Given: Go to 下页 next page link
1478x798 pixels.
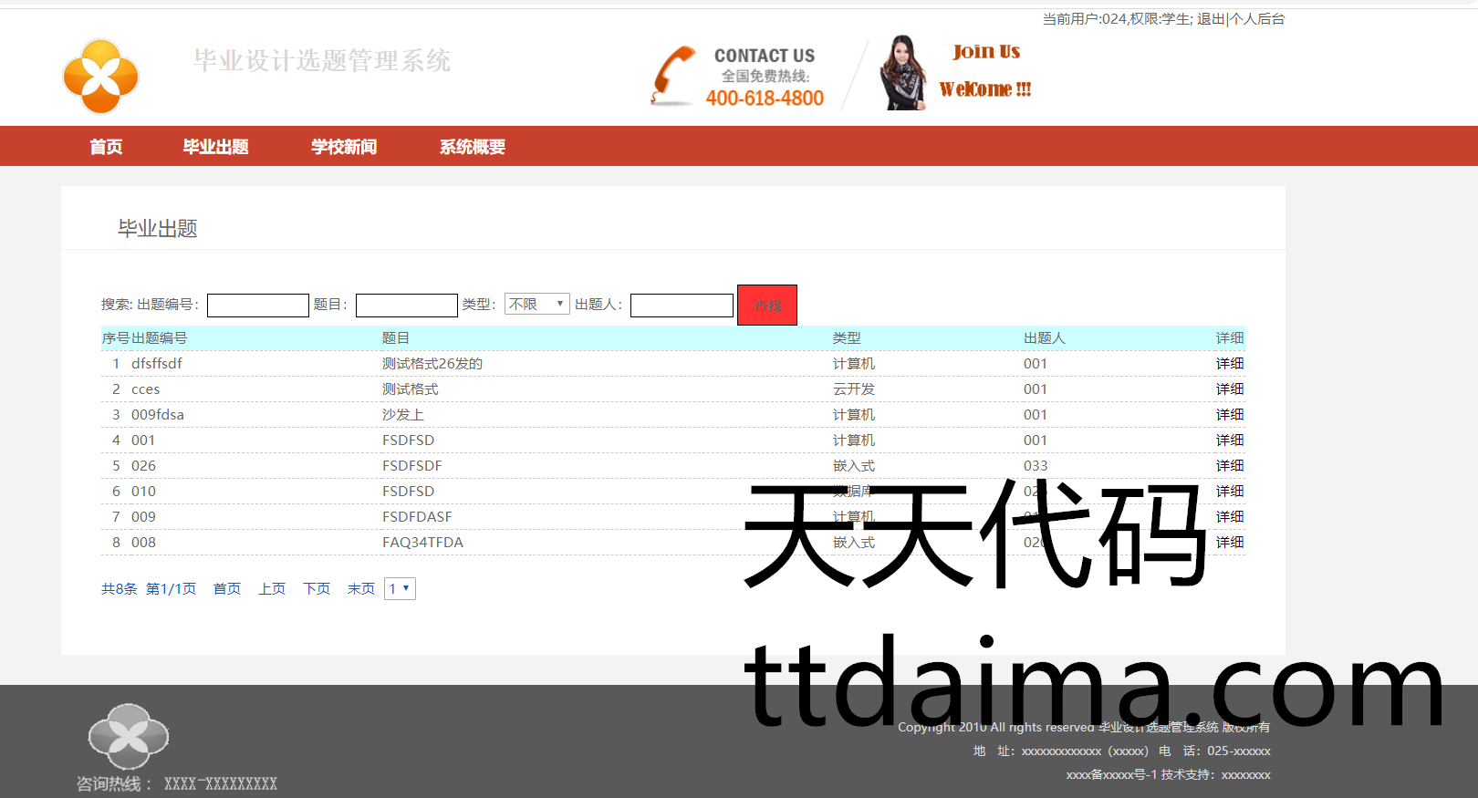Looking at the screenshot, I should [317, 589].
